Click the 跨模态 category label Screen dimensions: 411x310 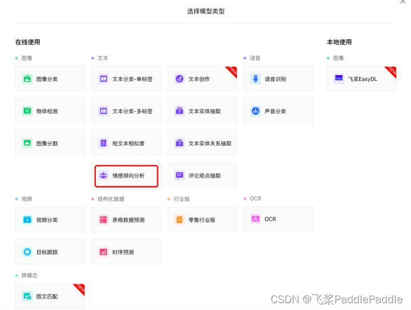pyautogui.click(x=29, y=275)
